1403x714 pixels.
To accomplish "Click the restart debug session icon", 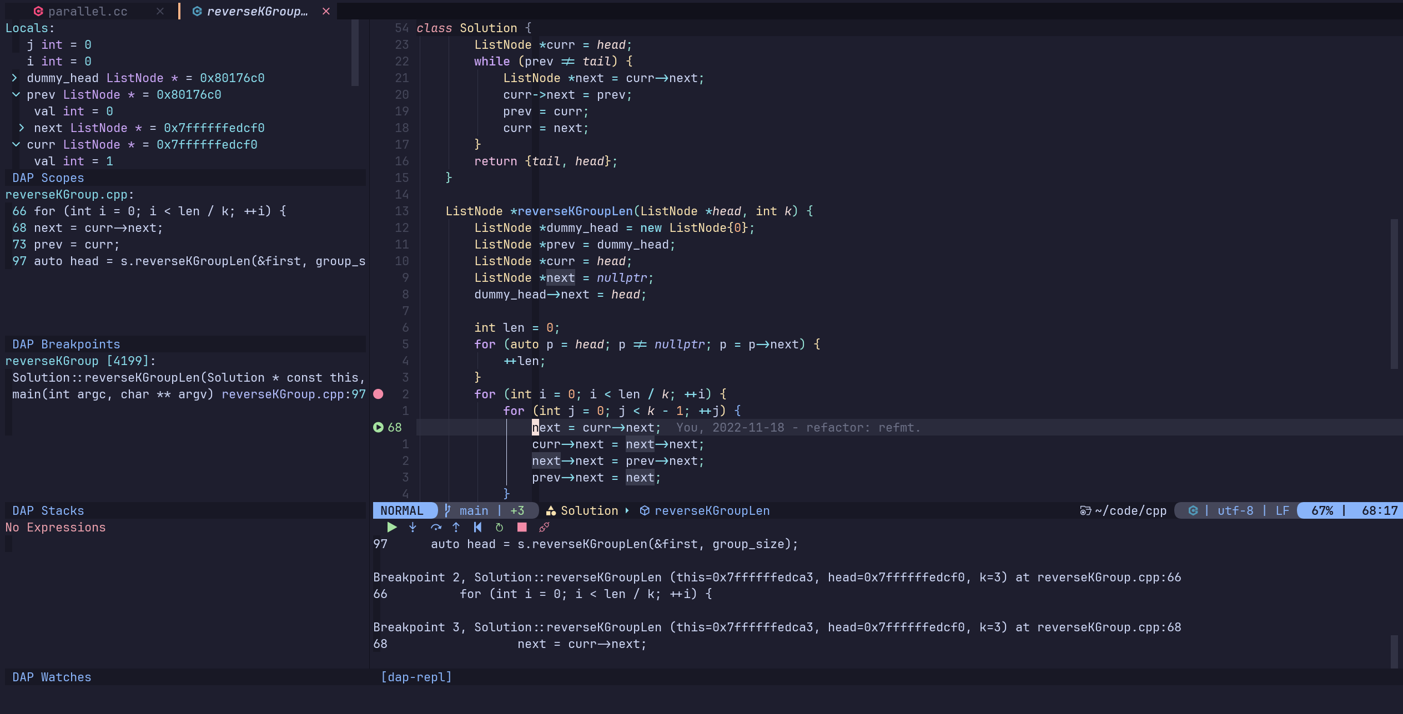I will (x=499, y=528).
